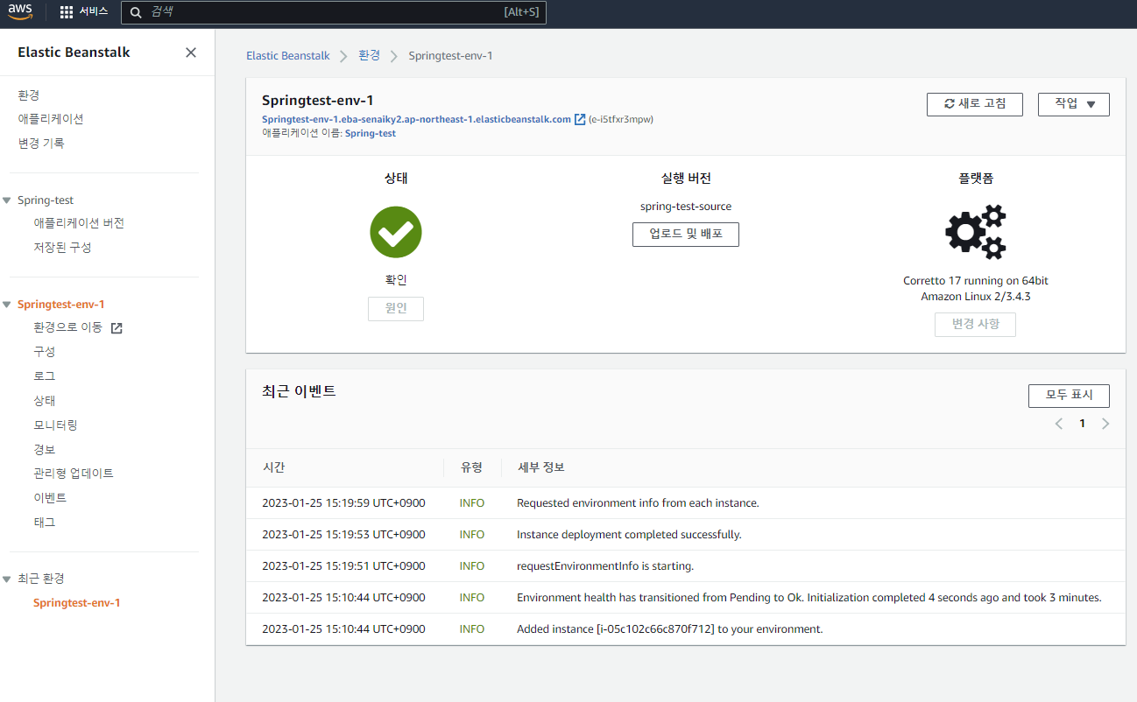Open 애플리케이션 버전 in sidebar
The height and width of the screenshot is (702, 1137).
tap(79, 223)
